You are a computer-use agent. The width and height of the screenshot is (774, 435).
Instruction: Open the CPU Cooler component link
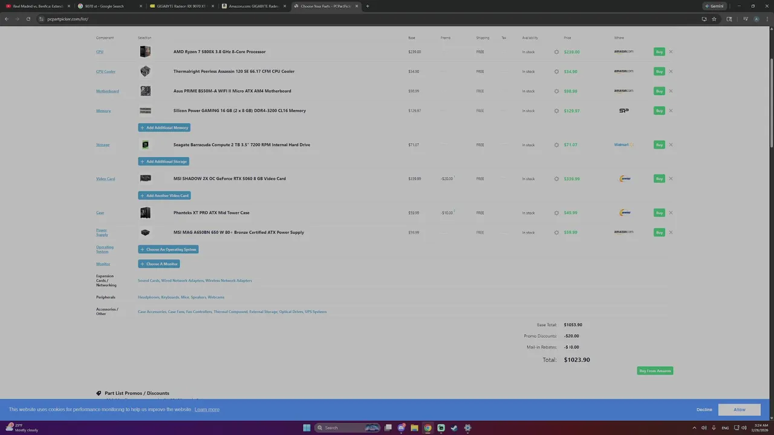click(106, 71)
